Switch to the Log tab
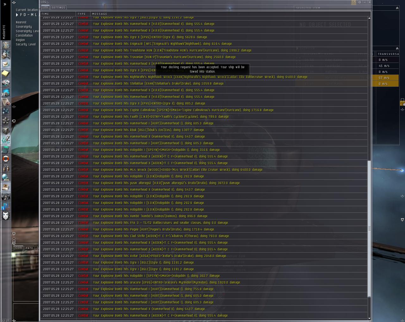Viewport: 405px width, 322px height. 46,8
